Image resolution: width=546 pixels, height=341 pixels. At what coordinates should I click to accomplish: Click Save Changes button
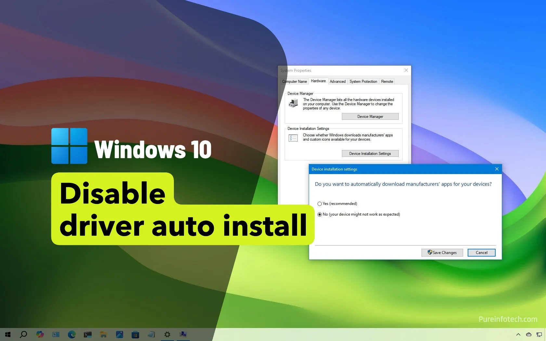coord(442,253)
